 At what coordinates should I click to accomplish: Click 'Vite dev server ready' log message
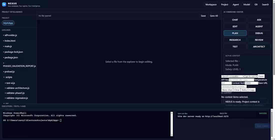(x=203, y=116)
